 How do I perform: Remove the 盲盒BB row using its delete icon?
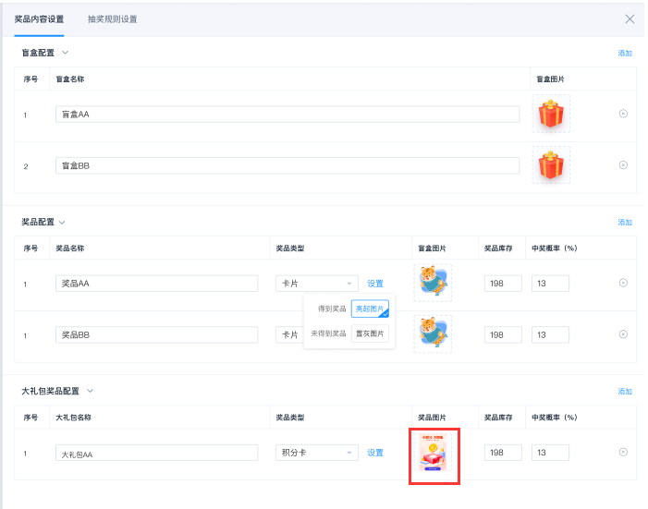pos(622,165)
